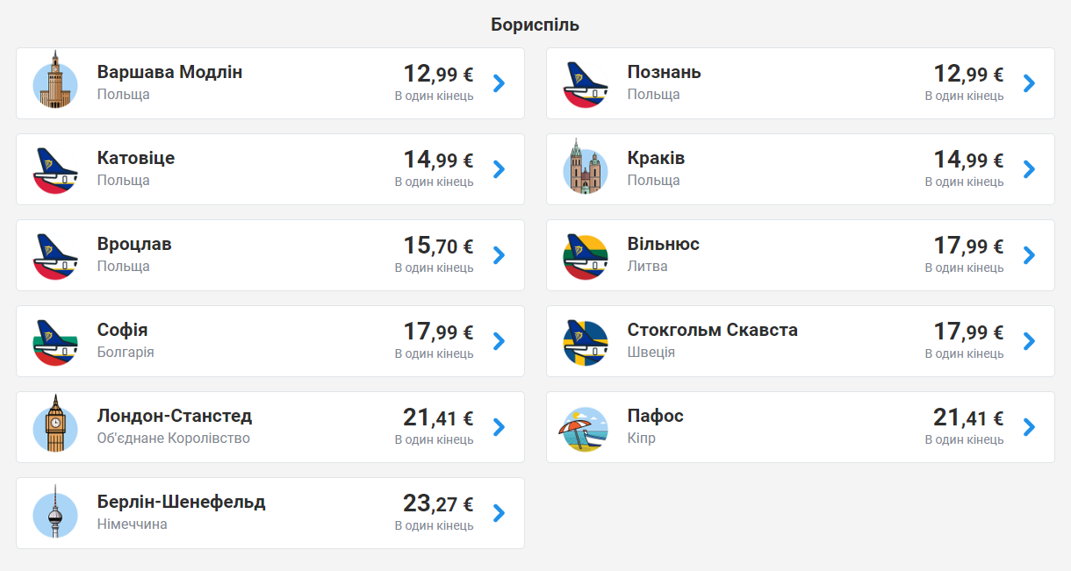Click the London Big Ben icon
The width and height of the screenshot is (1071, 571).
[56, 425]
